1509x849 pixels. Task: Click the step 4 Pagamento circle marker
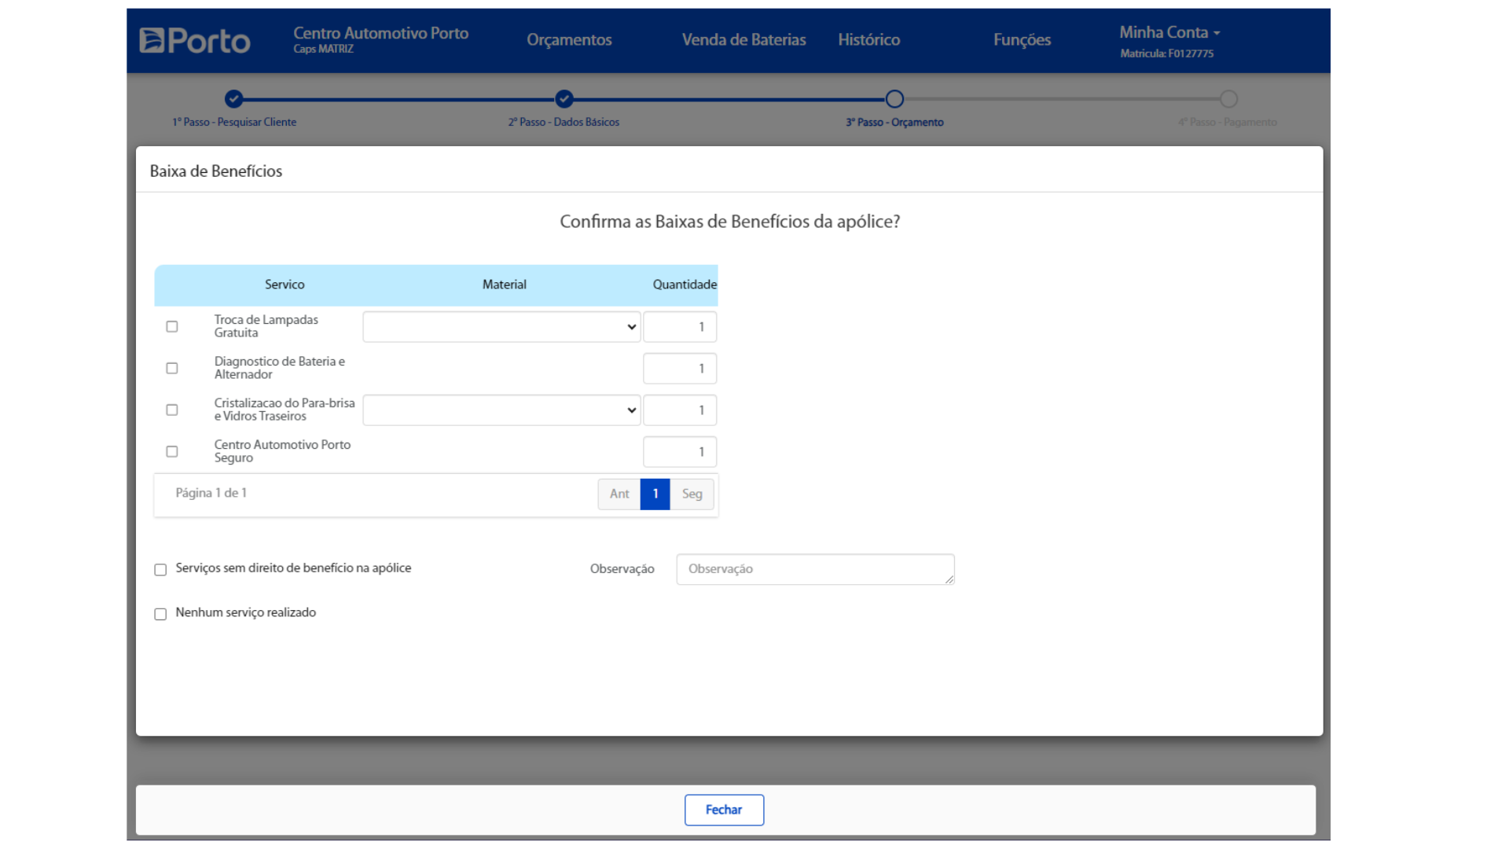[1228, 99]
